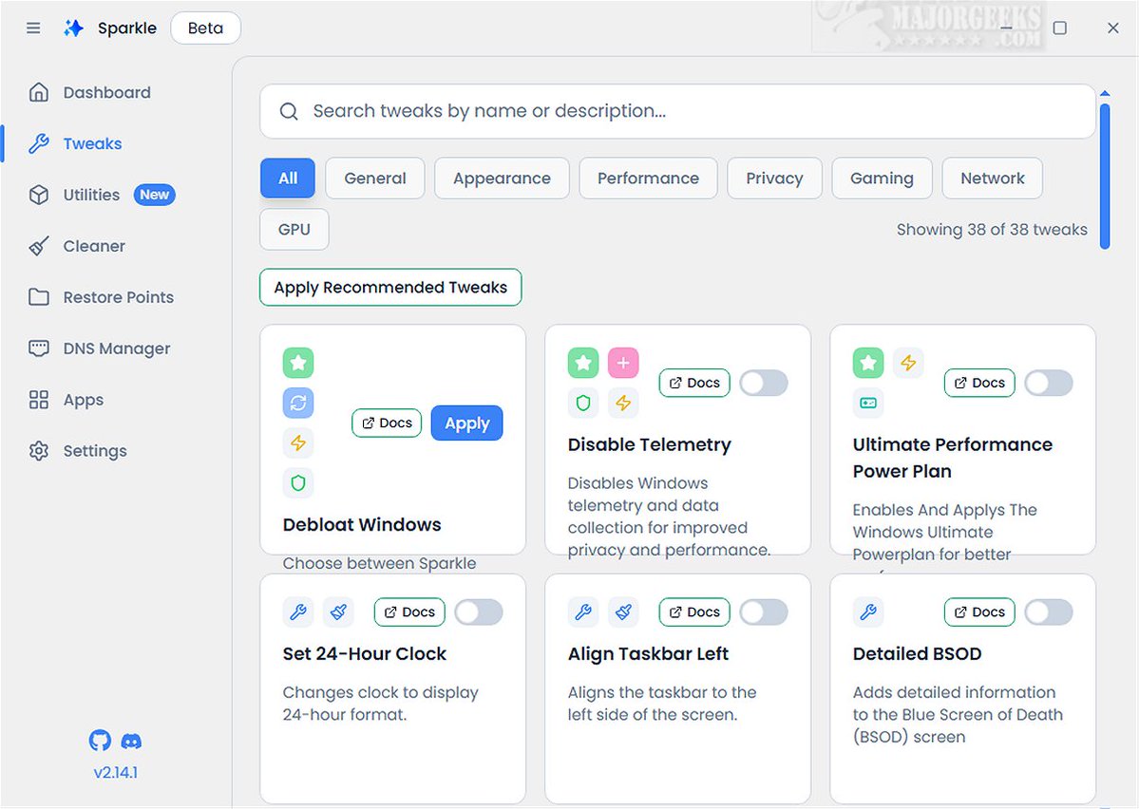Toggle the Set 24-Hour Clock switch
Screen dimensions: 1139x809
[x=479, y=612]
